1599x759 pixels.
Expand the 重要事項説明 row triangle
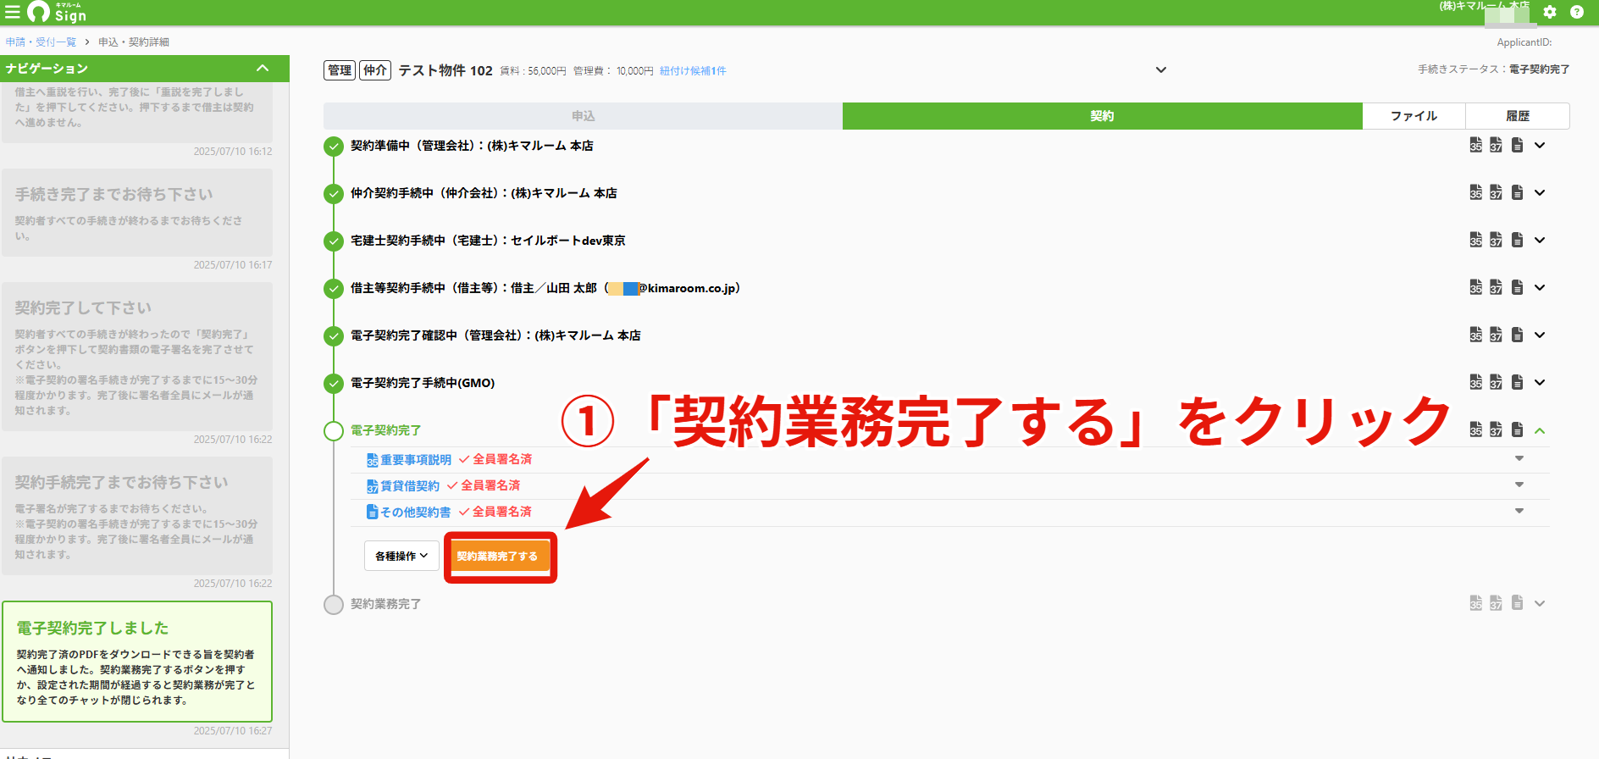[1519, 458]
